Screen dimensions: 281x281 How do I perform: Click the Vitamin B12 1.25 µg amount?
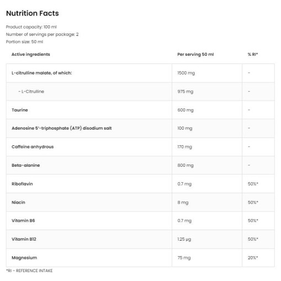click(x=184, y=239)
